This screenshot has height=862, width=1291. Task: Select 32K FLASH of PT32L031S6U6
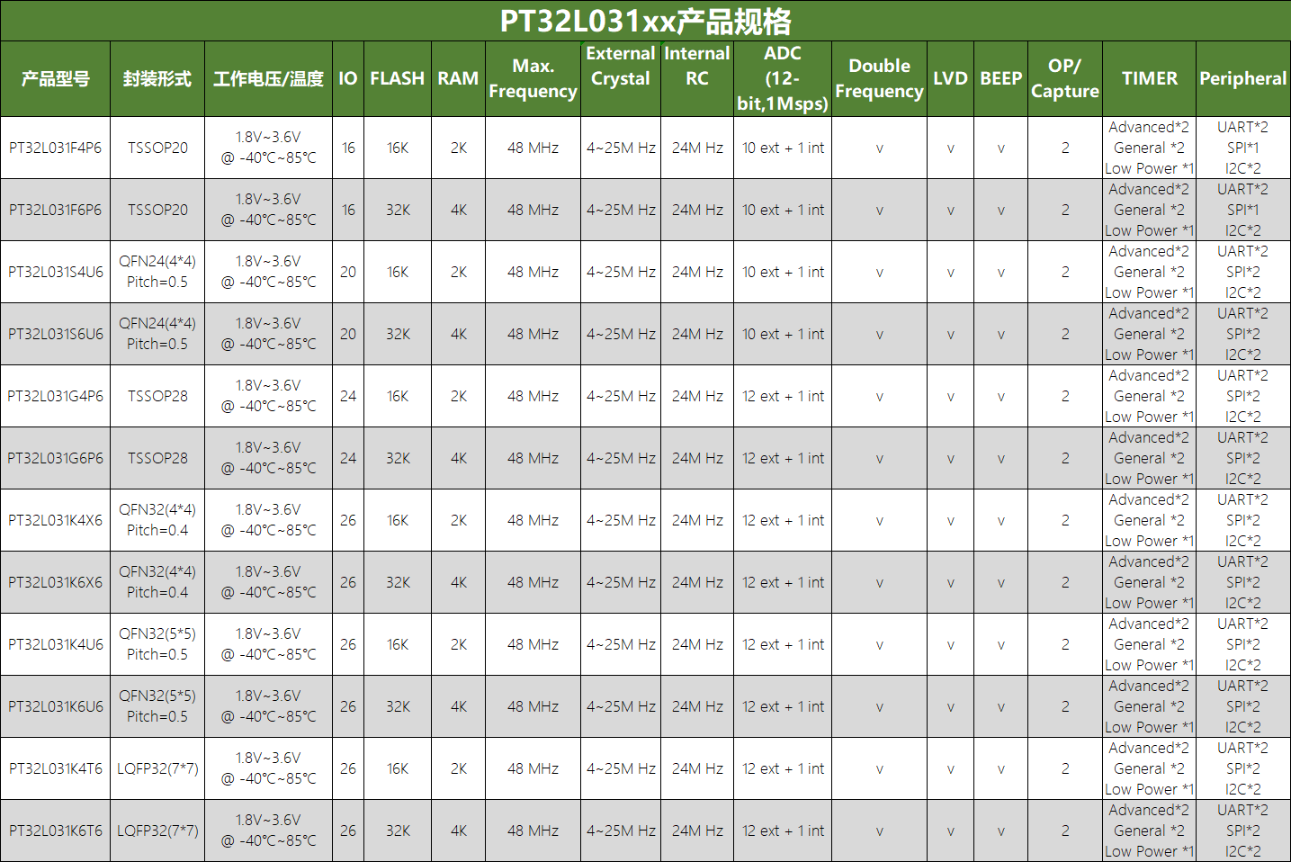(x=398, y=334)
